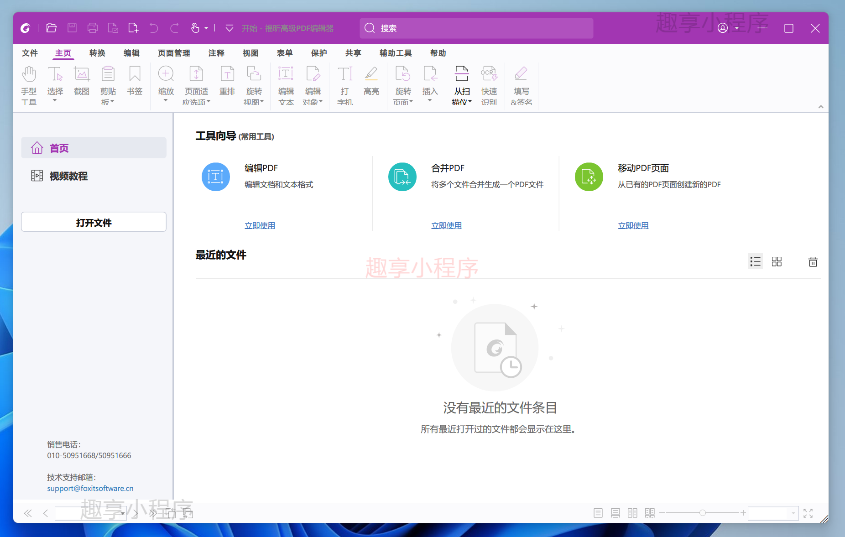Expand the Select tool (选择) dropdown

(55, 100)
